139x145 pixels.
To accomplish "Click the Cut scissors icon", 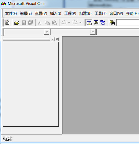I will coord(39,22).
